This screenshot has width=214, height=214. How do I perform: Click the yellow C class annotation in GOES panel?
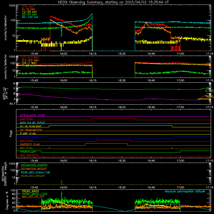[209, 91]
